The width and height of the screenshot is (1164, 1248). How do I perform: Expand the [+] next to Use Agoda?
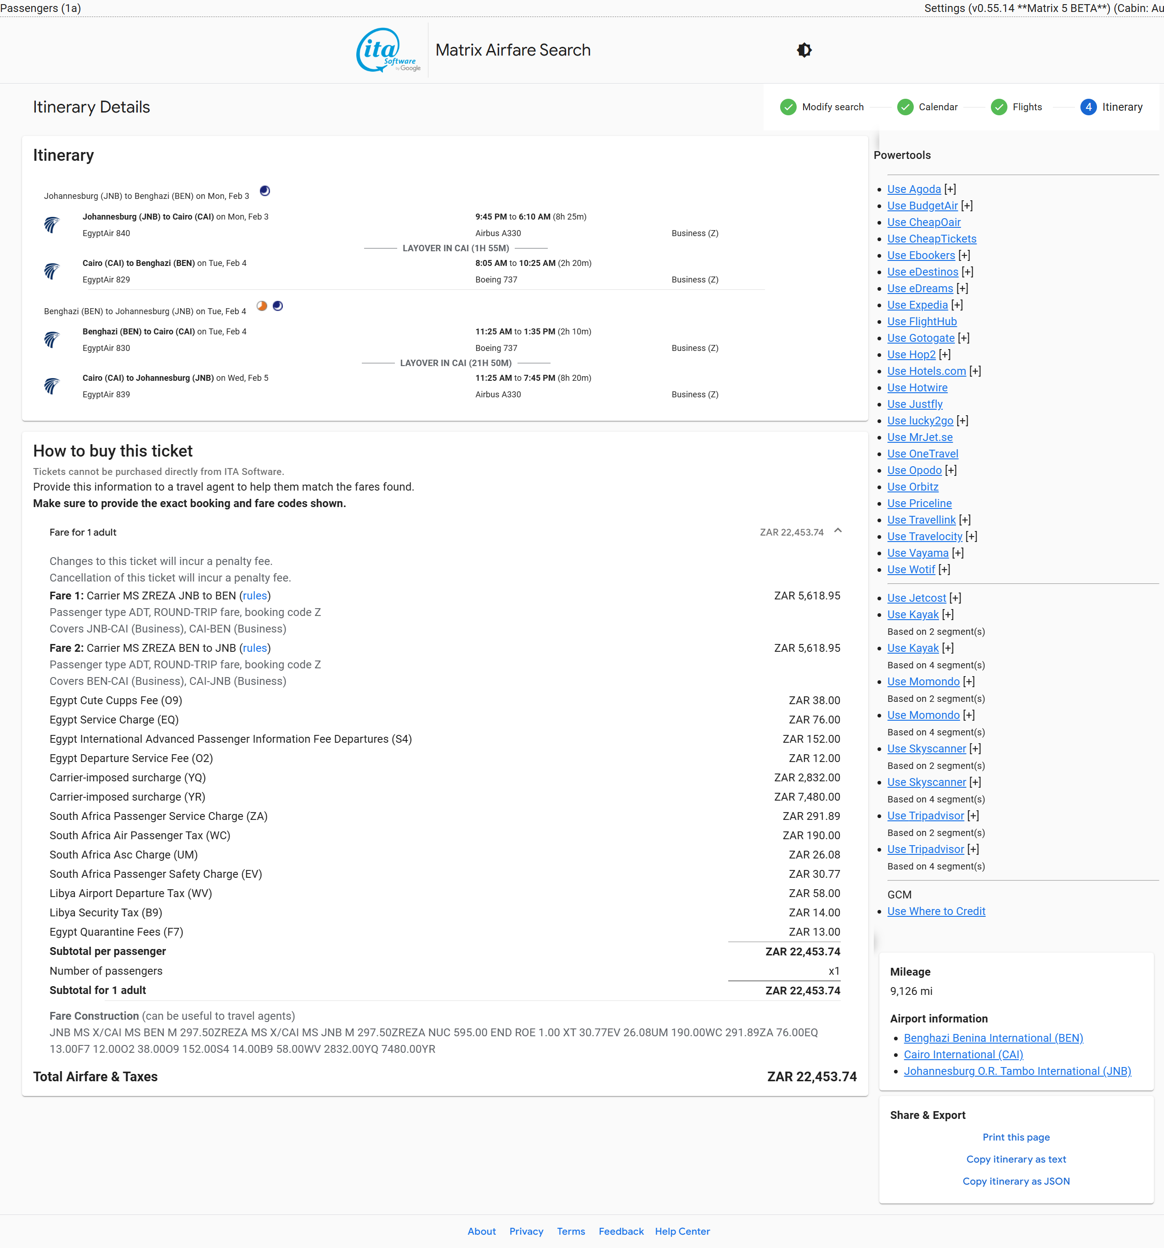coord(950,189)
